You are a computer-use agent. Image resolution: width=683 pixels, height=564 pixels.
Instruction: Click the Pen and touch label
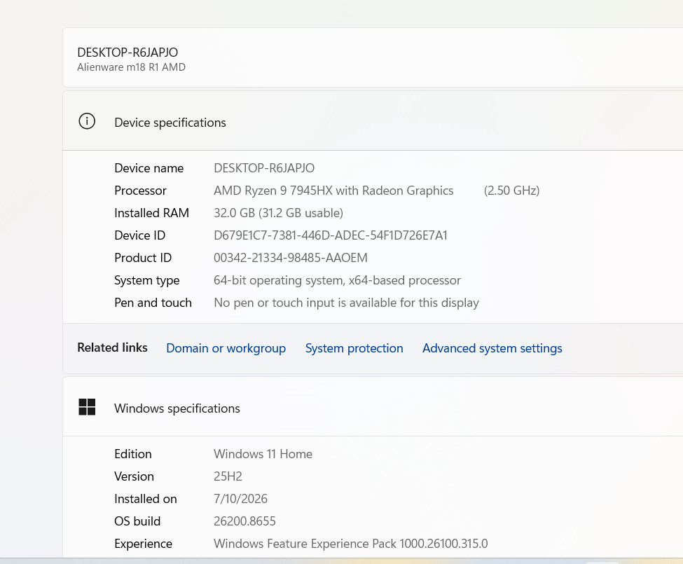coord(153,303)
